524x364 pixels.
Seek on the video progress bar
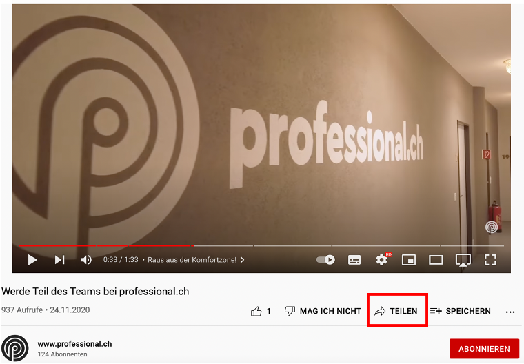point(261,245)
